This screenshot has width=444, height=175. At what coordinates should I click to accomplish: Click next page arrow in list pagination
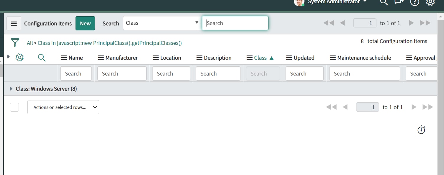tap(414, 107)
